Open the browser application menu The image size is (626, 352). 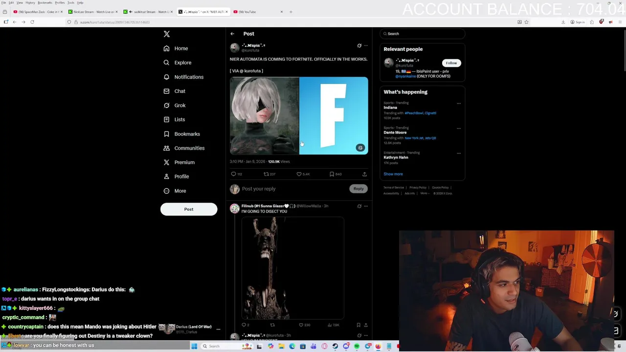click(x=620, y=22)
